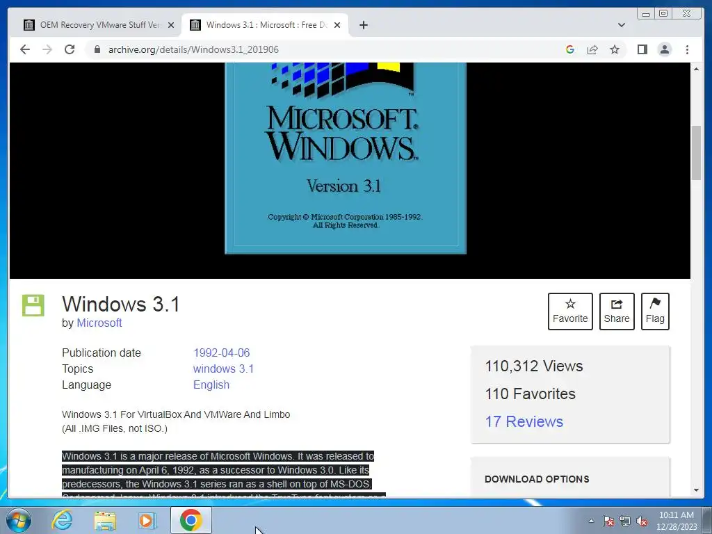The image size is (712, 534).
Task: Open Windows Explorer from taskbar
Action: pyautogui.click(x=105, y=521)
